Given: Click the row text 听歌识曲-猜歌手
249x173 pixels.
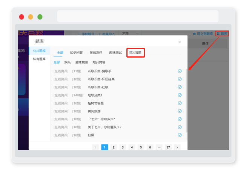Looking at the screenshot, I should [x=99, y=71].
